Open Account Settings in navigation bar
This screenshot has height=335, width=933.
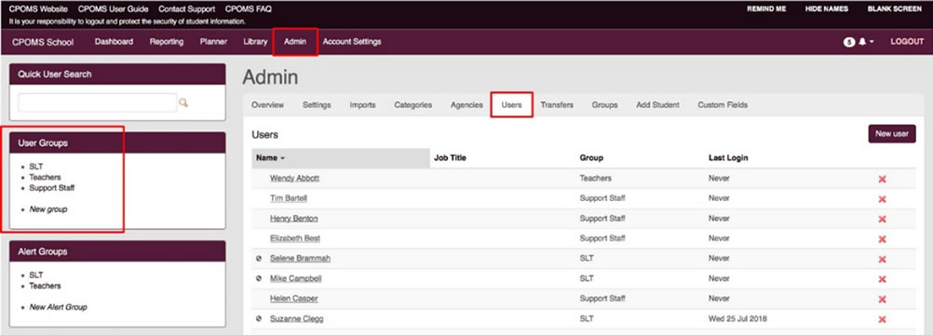click(352, 42)
